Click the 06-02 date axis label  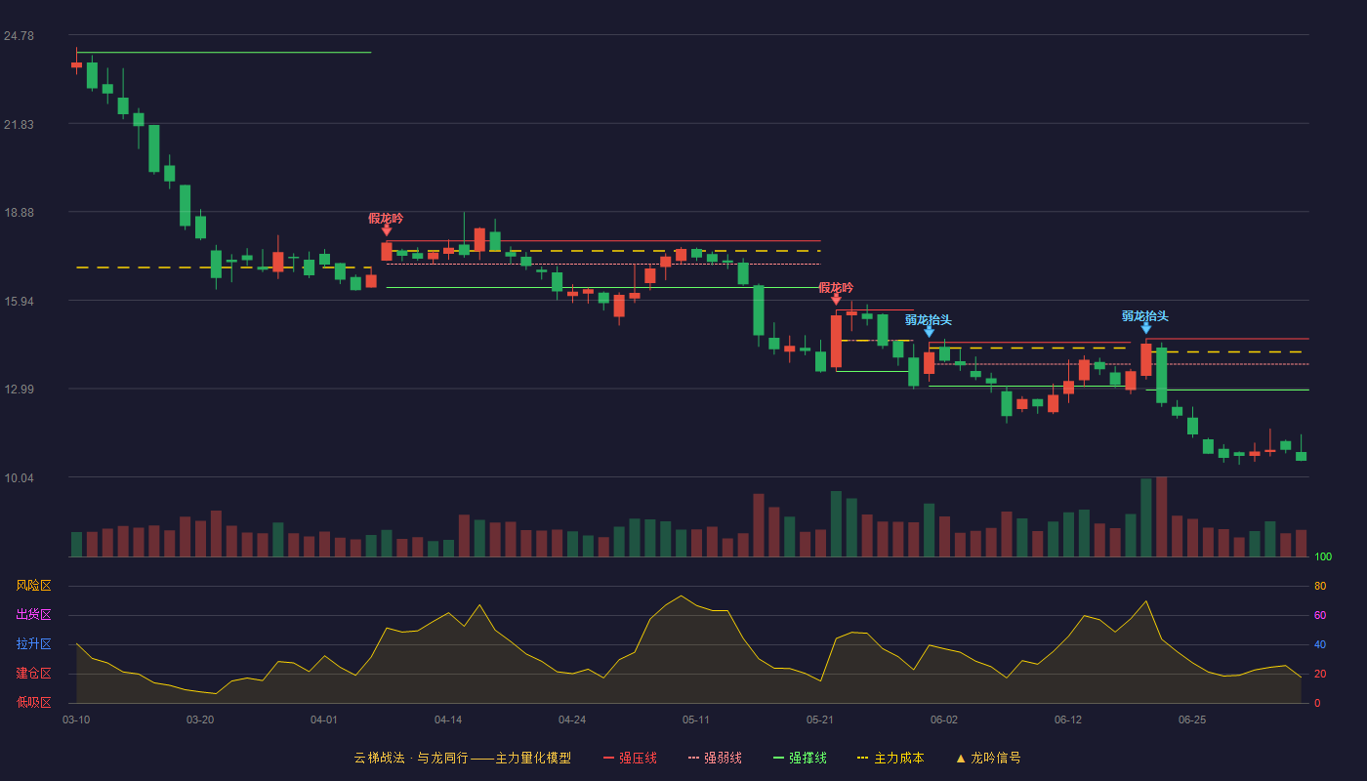944,719
